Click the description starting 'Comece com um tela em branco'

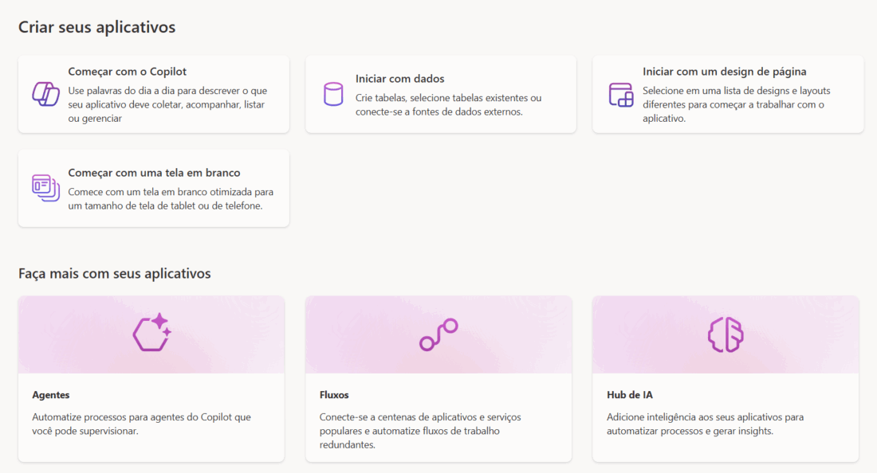pyautogui.click(x=171, y=199)
